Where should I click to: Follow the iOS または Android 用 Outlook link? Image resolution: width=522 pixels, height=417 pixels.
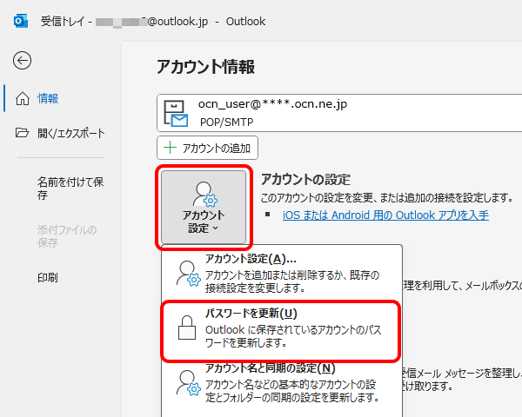(385, 215)
